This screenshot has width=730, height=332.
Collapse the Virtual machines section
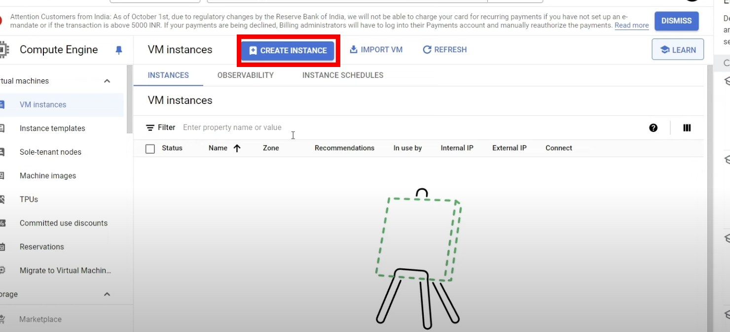[107, 81]
